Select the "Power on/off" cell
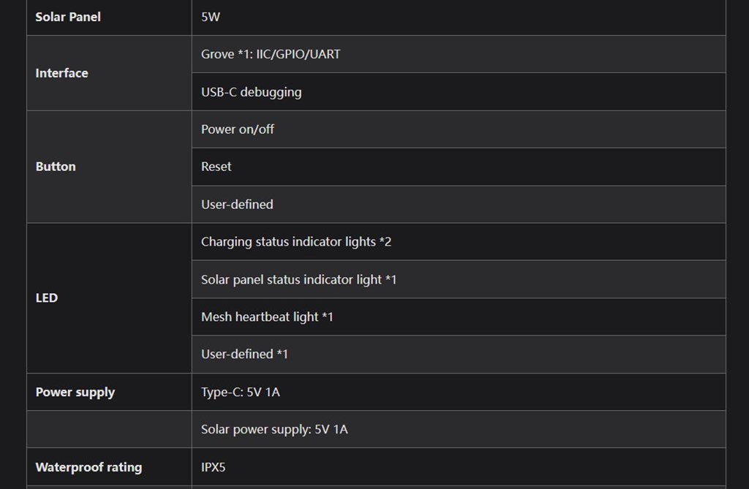Screen dimensions: 749x489 pyautogui.click(x=238, y=129)
